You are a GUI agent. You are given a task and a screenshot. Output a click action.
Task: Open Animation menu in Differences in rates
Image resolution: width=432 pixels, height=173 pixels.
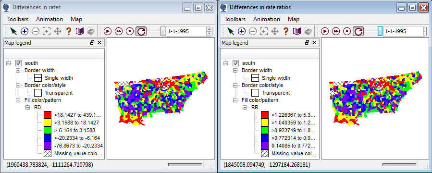[x=49, y=19]
